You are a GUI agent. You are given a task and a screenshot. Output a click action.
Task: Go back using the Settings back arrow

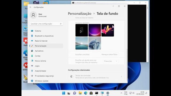[x=30, y=7]
